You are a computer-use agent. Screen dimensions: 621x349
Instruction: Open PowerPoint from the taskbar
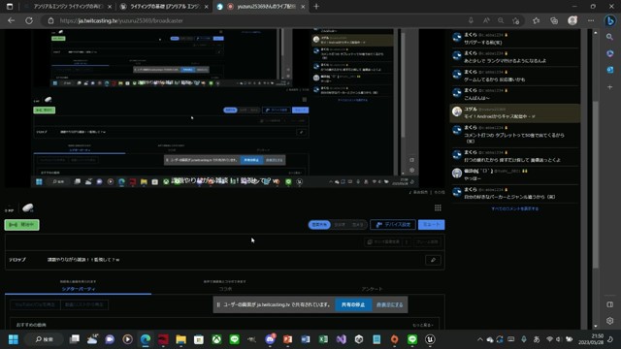(287, 339)
